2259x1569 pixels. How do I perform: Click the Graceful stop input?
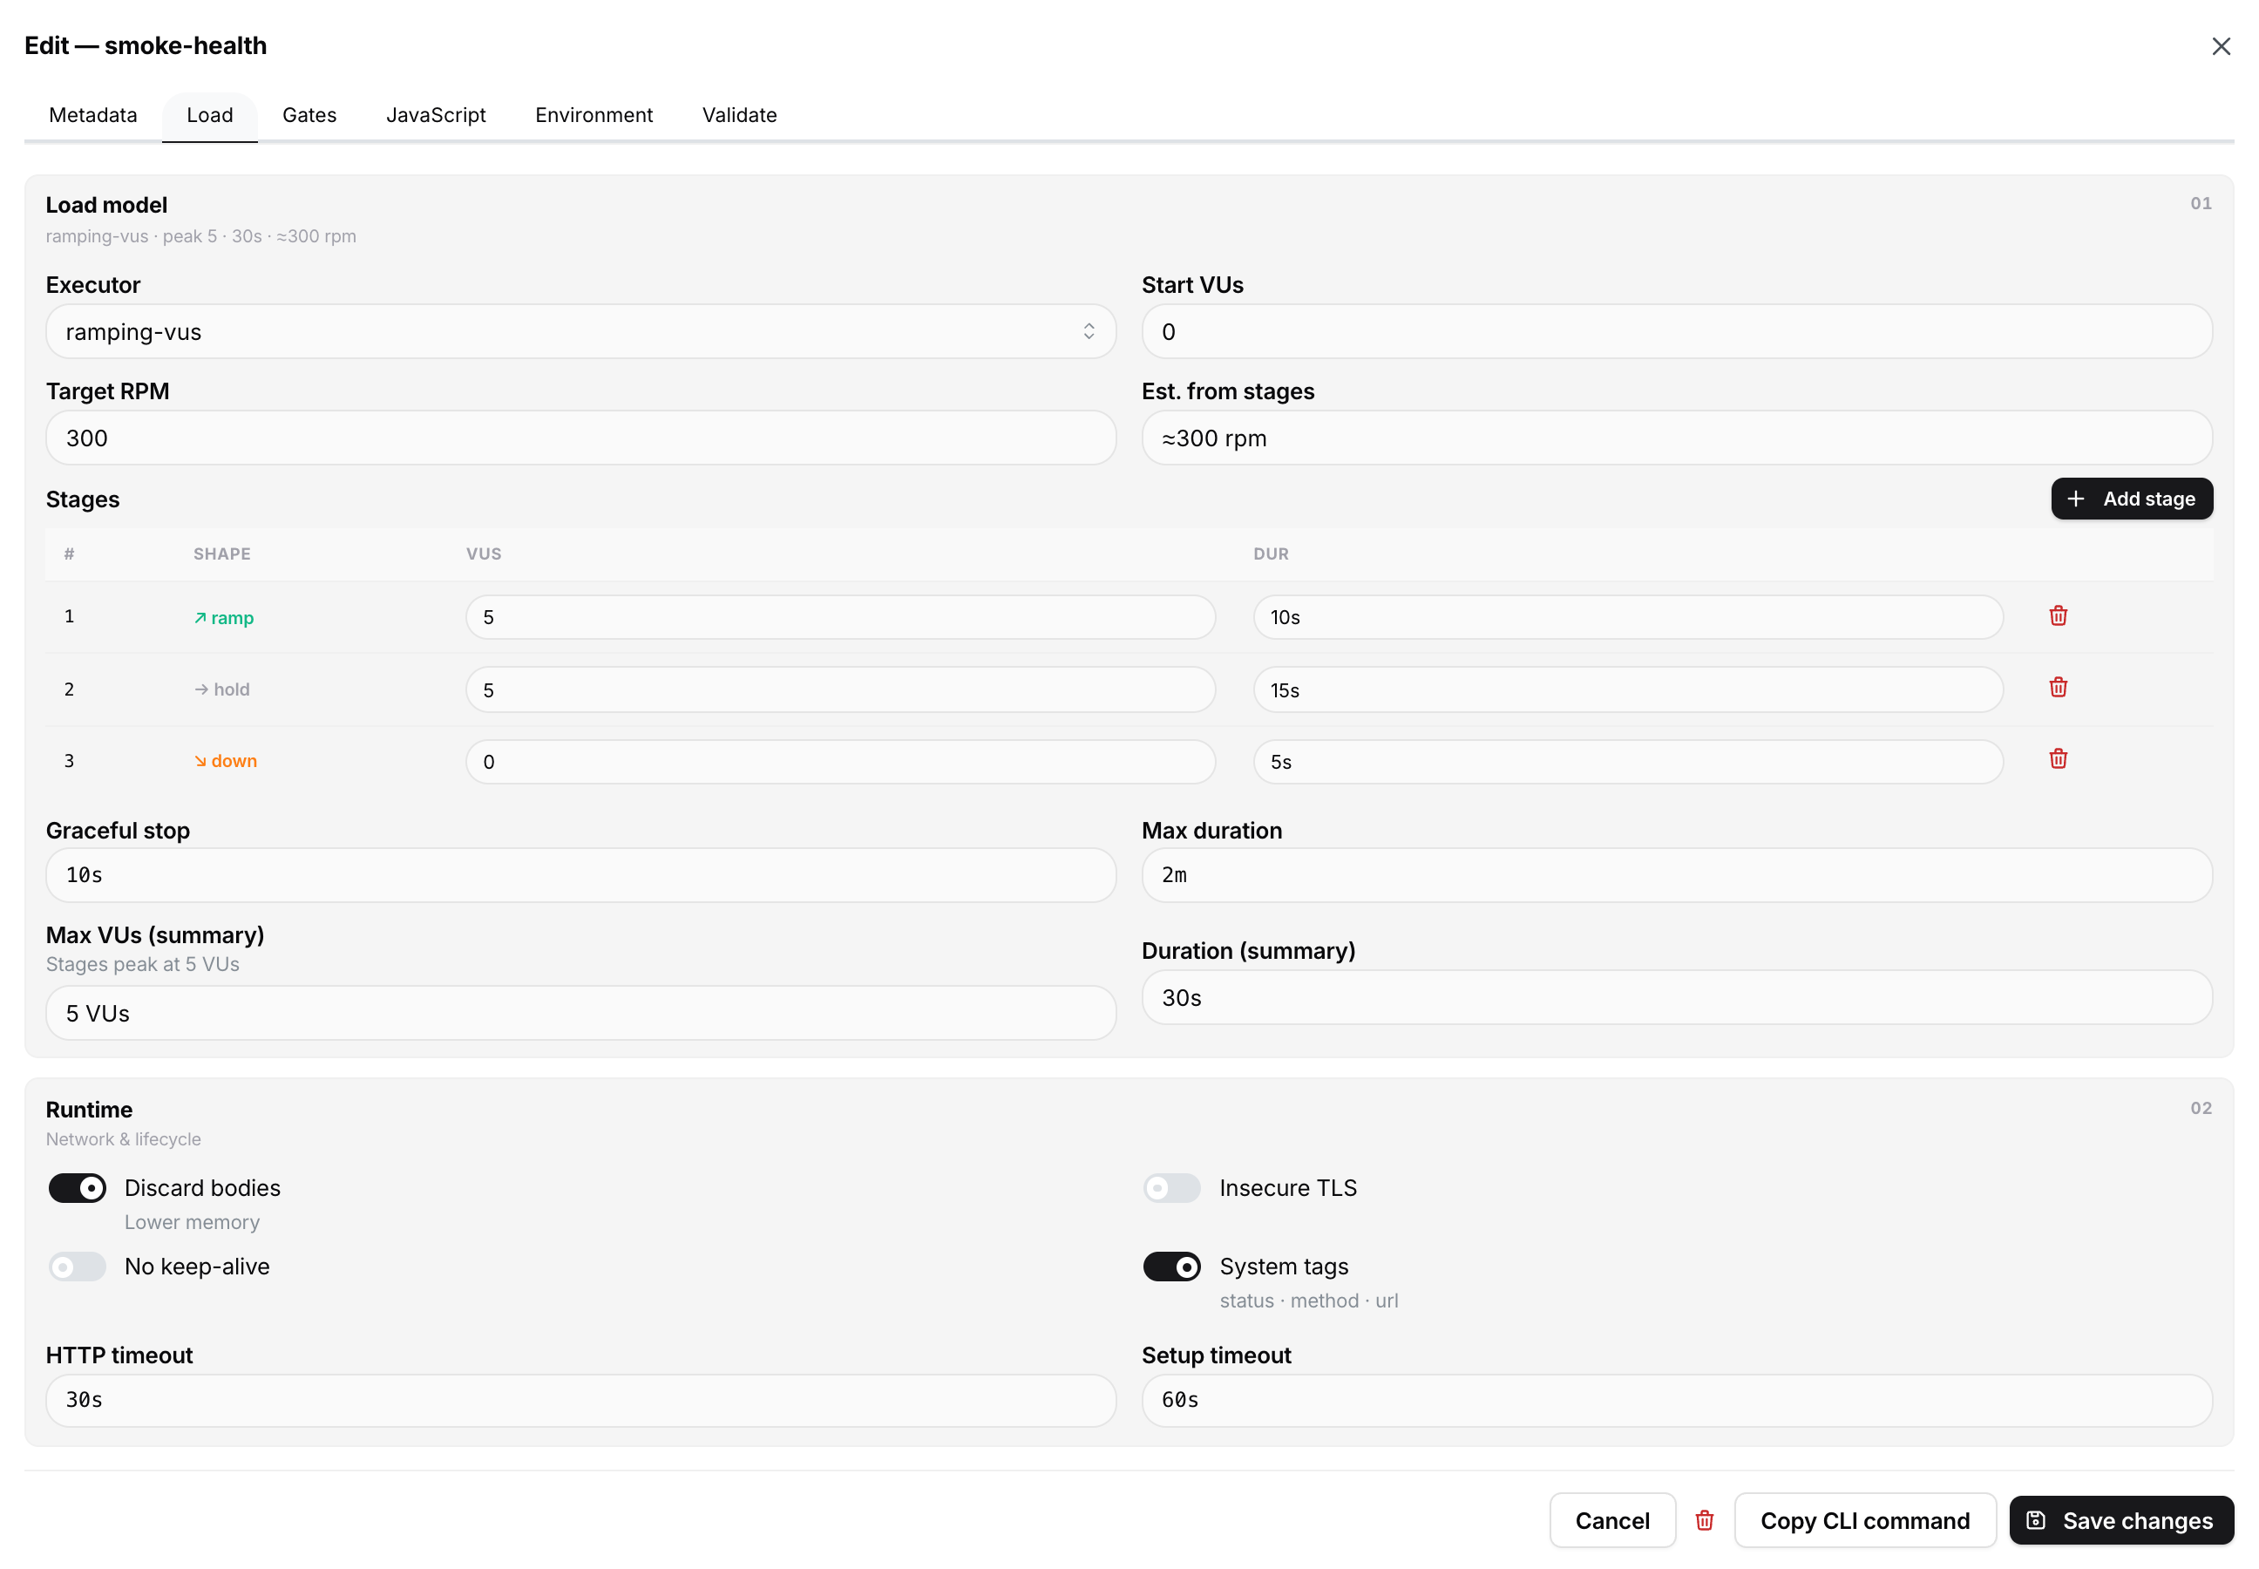[x=581, y=875]
